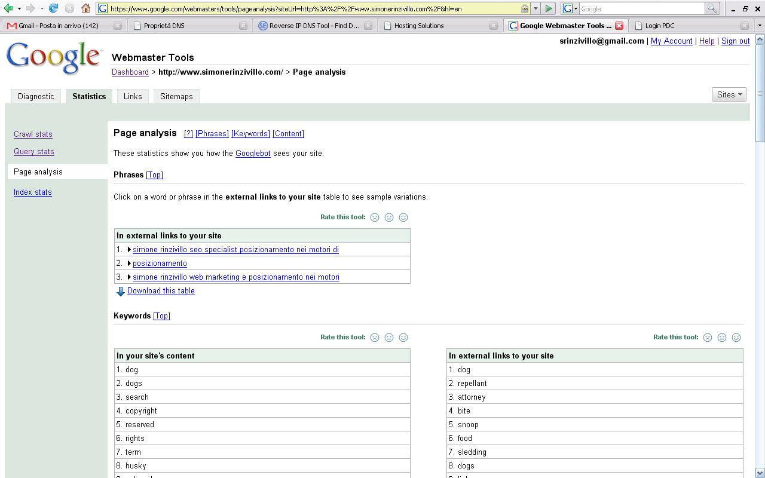
Task: Click the green Go button beside URL bar
Action: click(x=549, y=8)
